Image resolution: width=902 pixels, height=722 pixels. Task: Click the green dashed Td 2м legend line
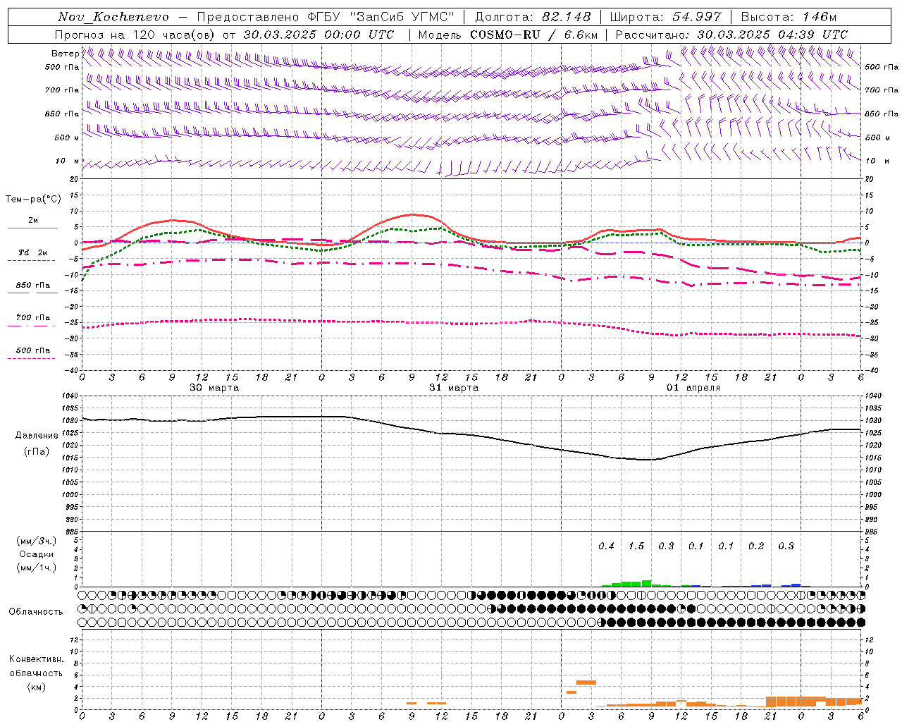coord(31,260)
